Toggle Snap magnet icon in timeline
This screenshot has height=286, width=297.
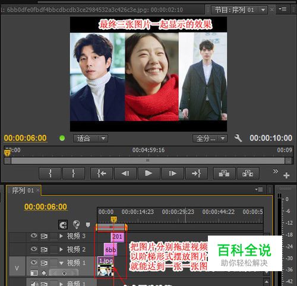click(x=63, y=225)
